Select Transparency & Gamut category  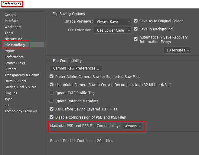tap(22, 75)
